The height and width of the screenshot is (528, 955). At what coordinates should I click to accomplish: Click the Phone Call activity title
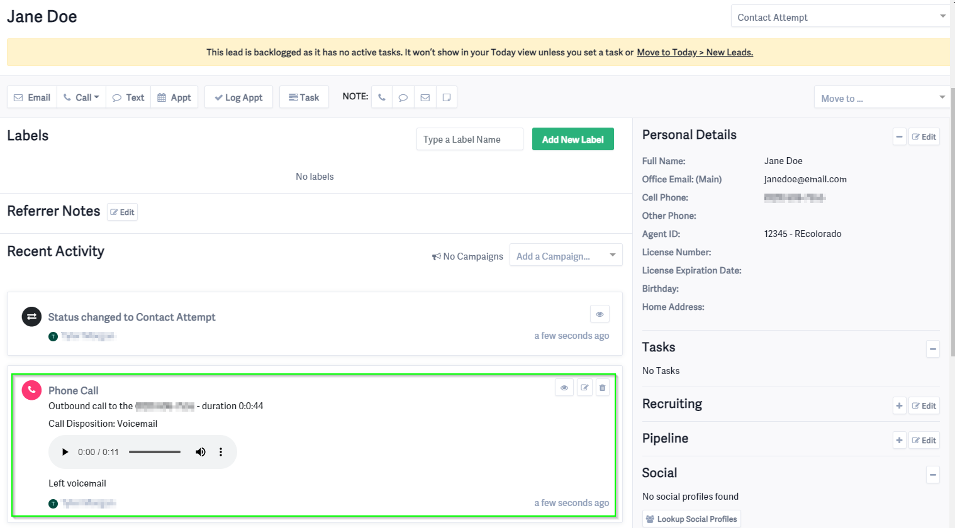pyautogui.click(x=74, y=390)
